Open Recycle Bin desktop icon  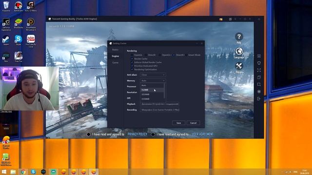[x=6, y=6]
